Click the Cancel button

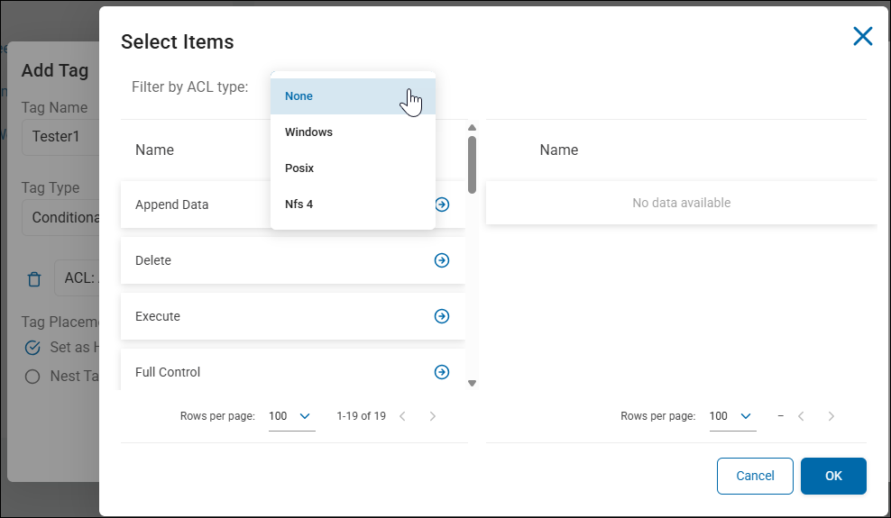[755, 476]
